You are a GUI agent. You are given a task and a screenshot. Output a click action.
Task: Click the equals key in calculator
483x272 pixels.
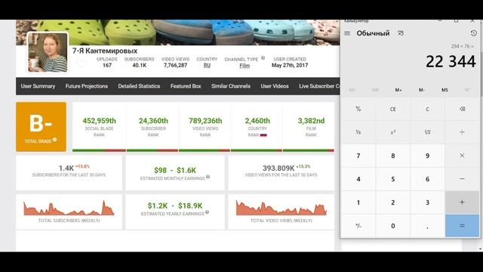point(462,226)
